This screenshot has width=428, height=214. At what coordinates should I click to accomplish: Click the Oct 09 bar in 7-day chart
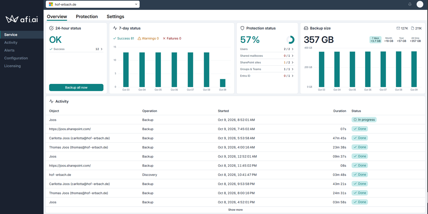pyautogui.click(x=223, y=83)
